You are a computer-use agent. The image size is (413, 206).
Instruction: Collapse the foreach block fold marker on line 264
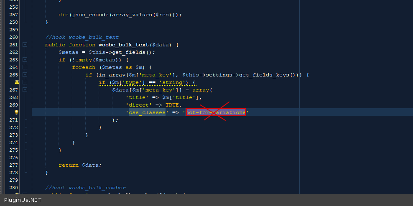click(x=25, y=67)
